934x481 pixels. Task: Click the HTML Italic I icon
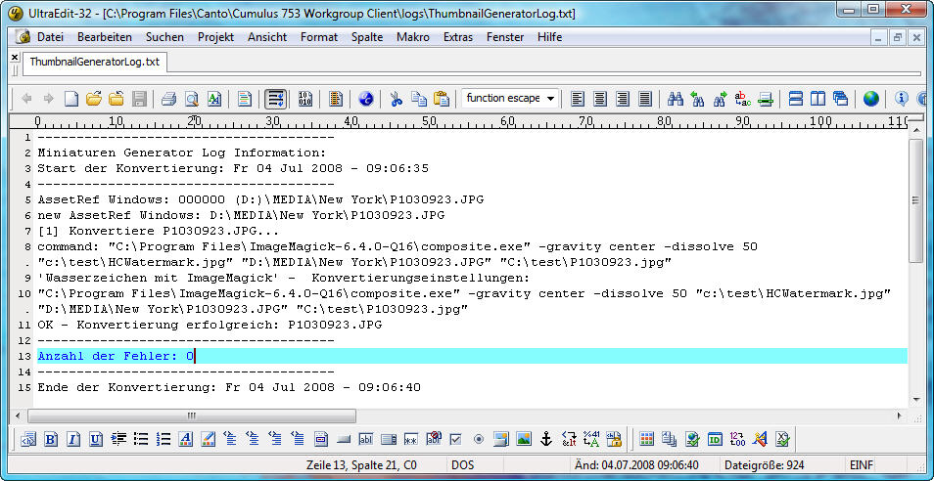click(73, 439)
